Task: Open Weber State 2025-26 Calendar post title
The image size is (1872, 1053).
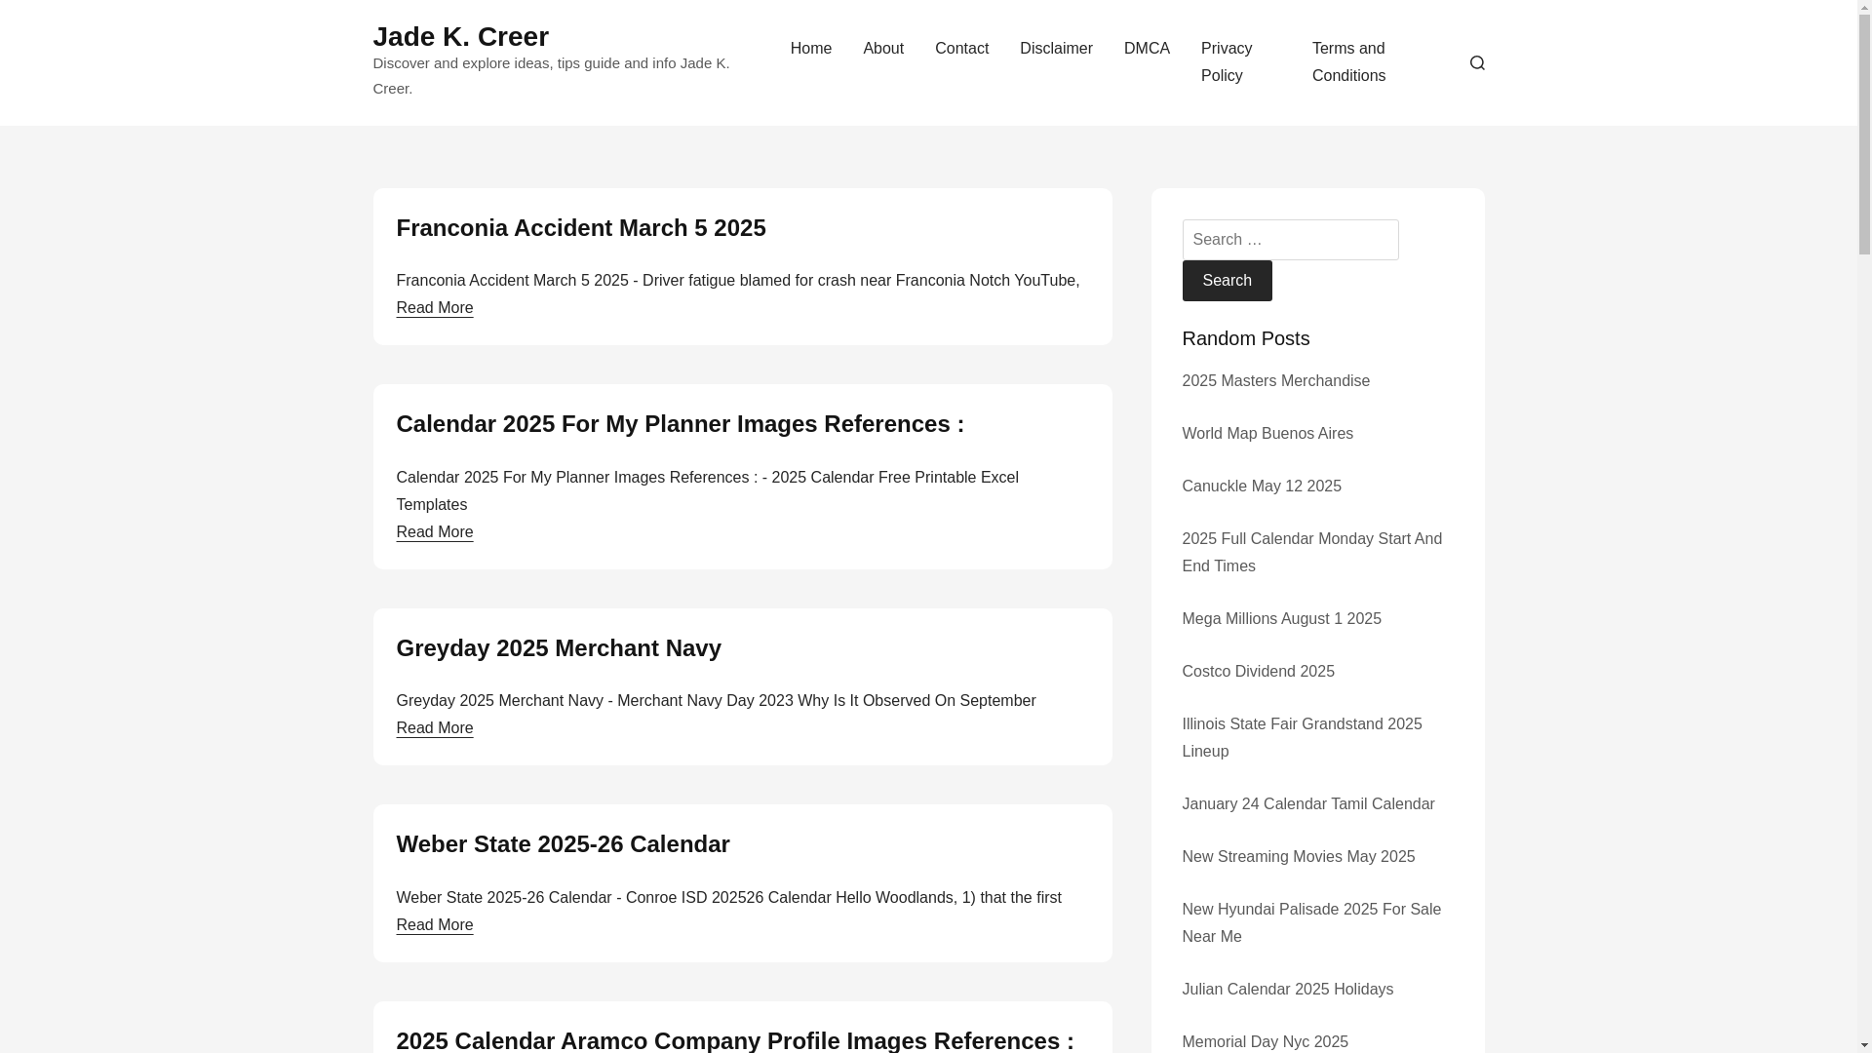Action: (563, 844)
